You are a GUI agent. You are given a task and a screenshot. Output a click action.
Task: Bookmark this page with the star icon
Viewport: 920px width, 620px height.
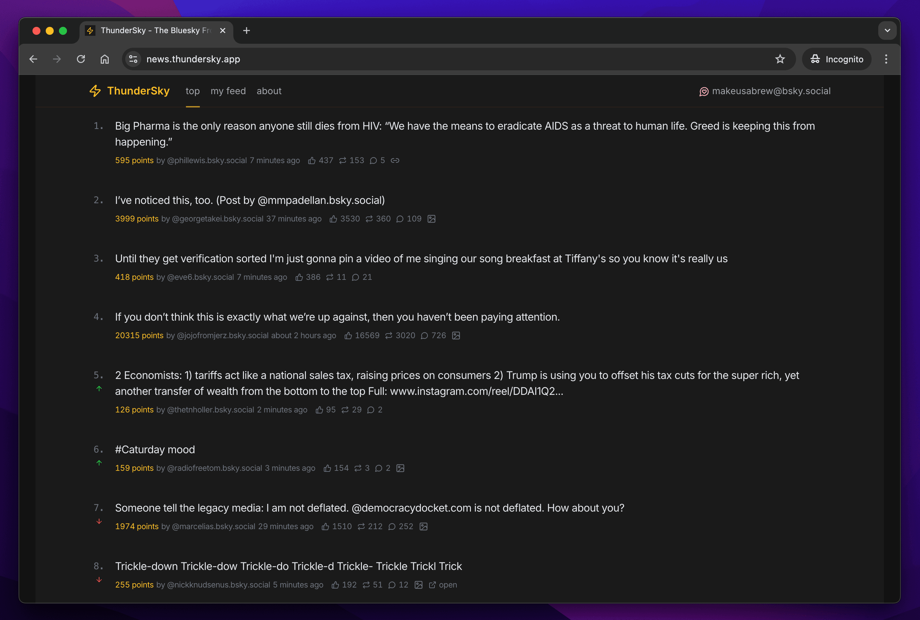780,59
